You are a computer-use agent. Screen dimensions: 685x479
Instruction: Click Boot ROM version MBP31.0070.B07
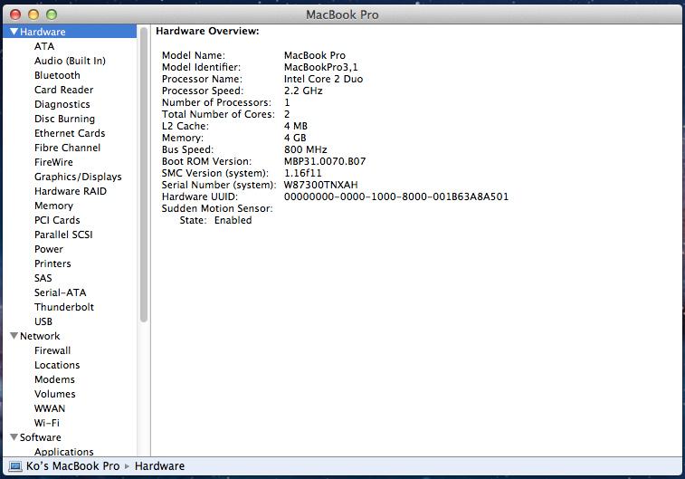pos(325,161)
